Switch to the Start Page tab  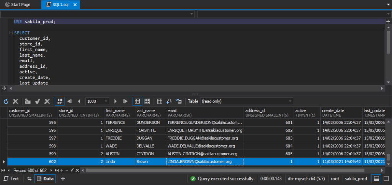point(21,5)
